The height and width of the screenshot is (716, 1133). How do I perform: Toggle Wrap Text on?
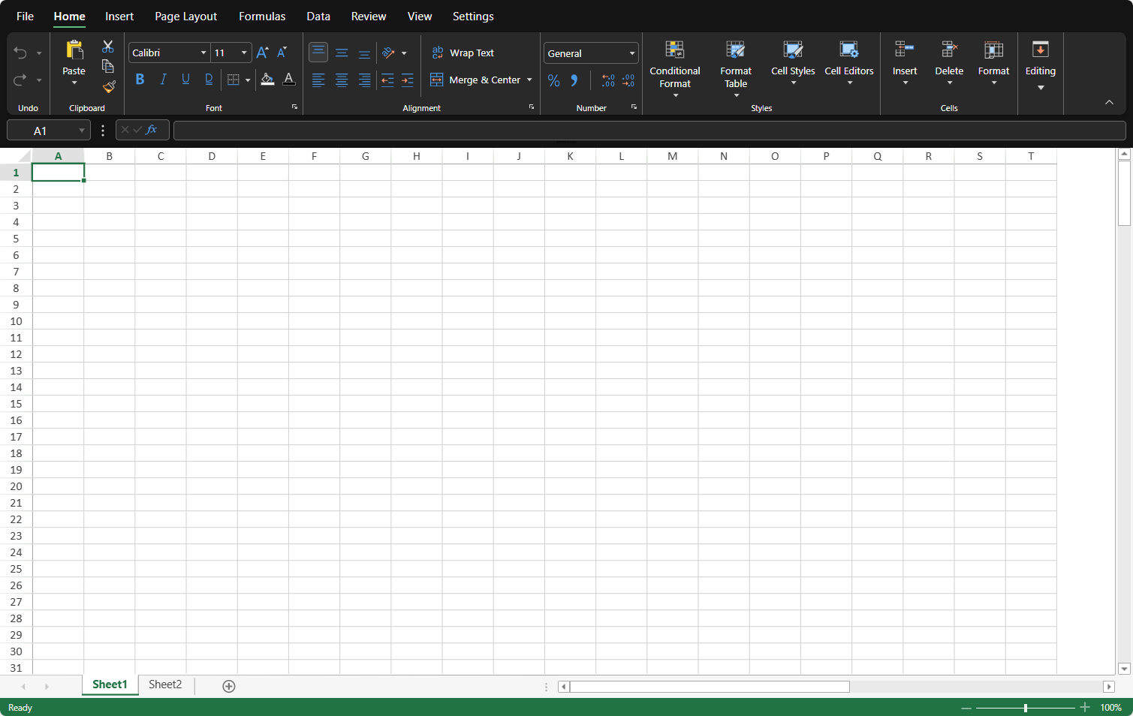pos(463,53)
